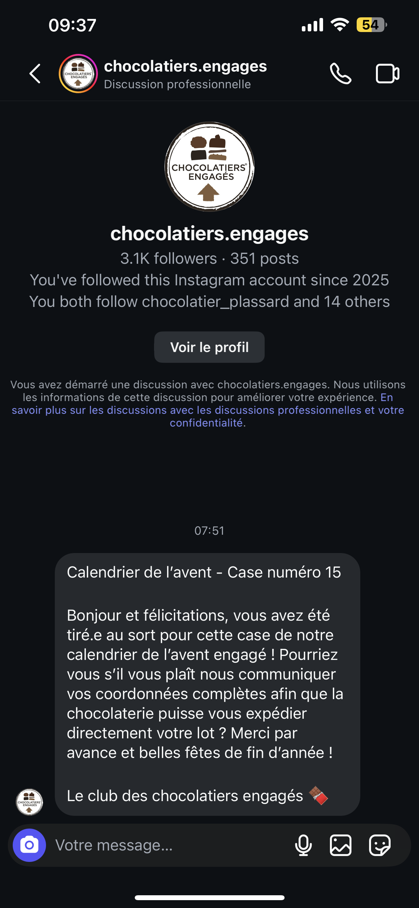The image size is (419, 908).
Task: Tap the large Chocolatiers Engagés profile logo
Action: pyautogui.click(x=210, y=167)
